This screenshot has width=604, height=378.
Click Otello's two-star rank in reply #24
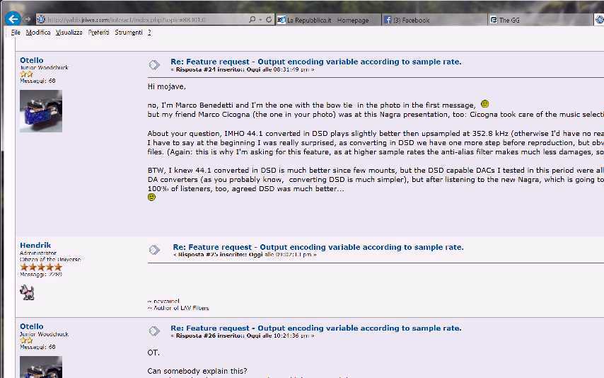26,74
